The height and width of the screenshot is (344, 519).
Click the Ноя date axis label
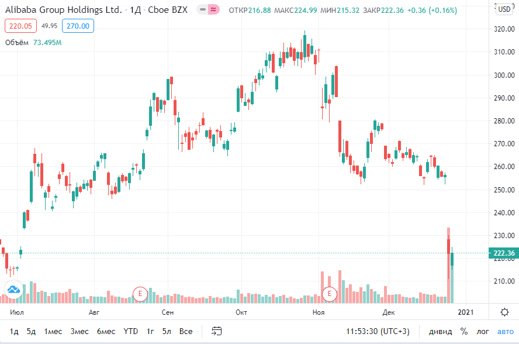[319, 312]
